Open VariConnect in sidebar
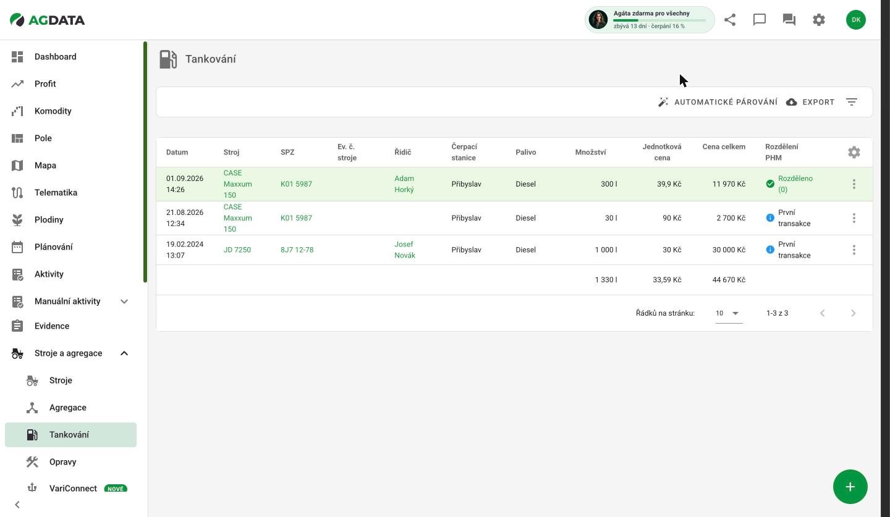The height and width of the screenshot is (517, 890). [x=70, y=489]
